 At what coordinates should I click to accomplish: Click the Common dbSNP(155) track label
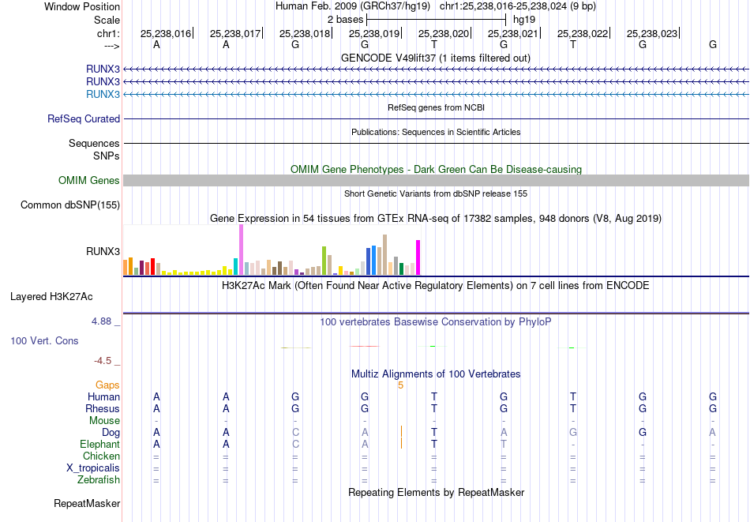click(x=70, y=205)
